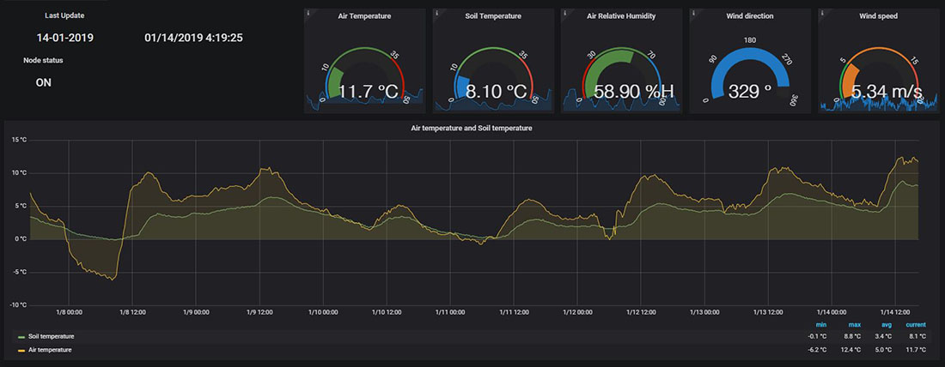Image resolution: width=945 pixels, height=367 pixels.
Task: Click the 1/9 12:00 time axis label
Action: pyautogui.click(x=259, y=313)
